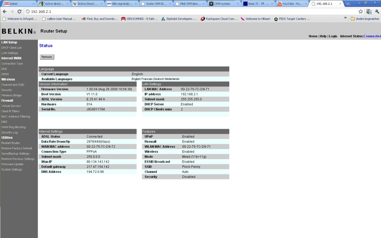Click the Refresh button on Status page
The width and height of the screenshot is (381, 238).
[x=46, y=57]
